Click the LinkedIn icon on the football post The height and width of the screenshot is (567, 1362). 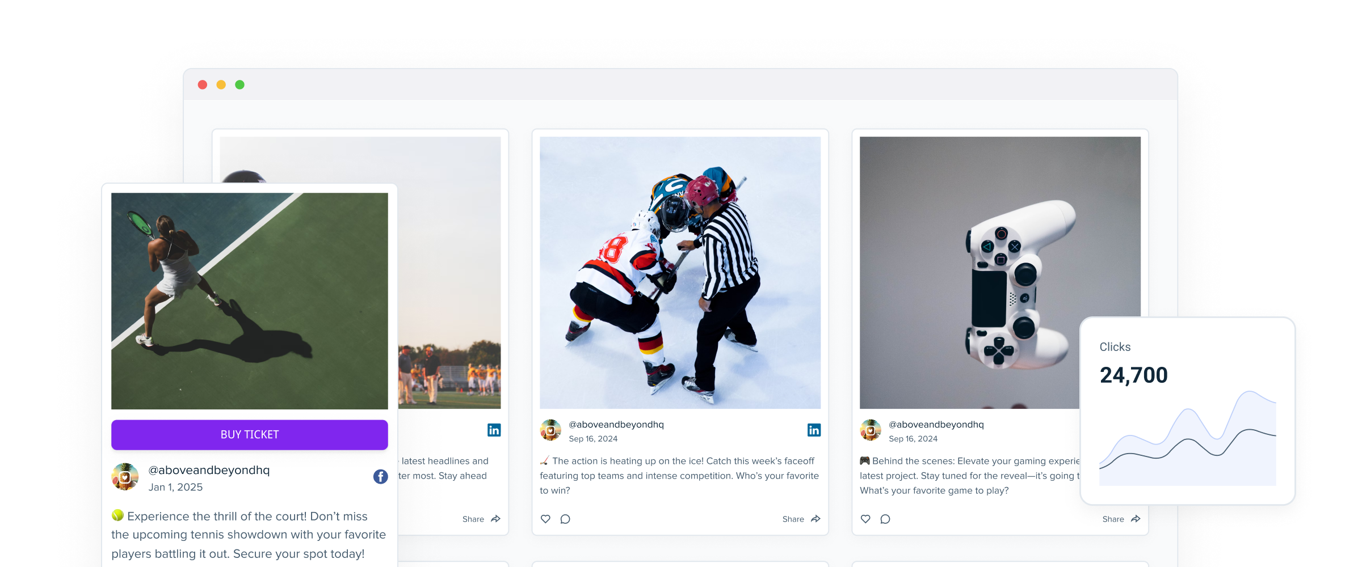(494, 430)
